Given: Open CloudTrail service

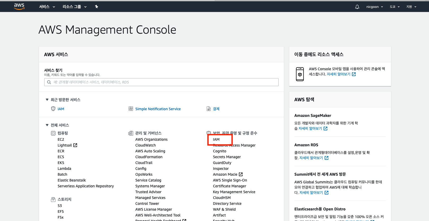Looking at the screenshot, I should 144,163.
